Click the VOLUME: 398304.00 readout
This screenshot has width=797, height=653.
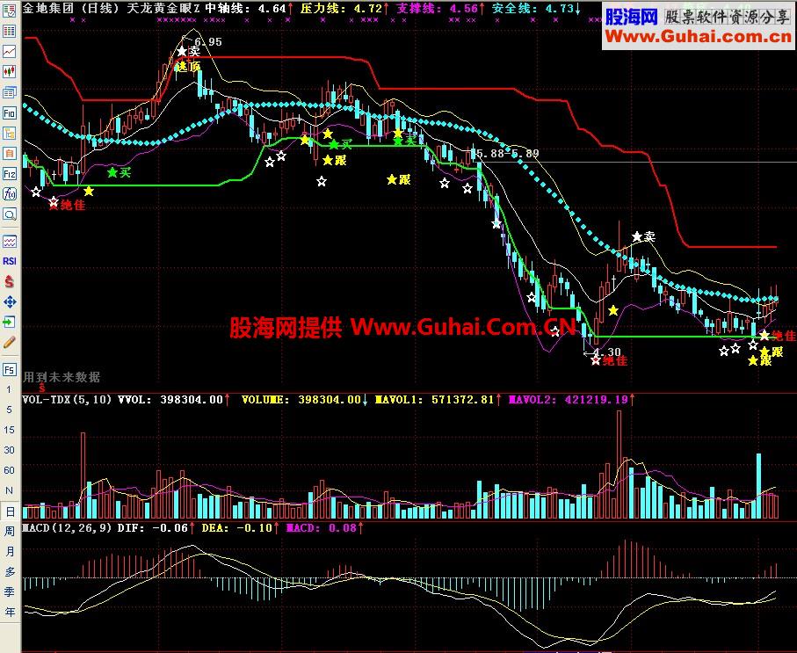click(301, 400)
